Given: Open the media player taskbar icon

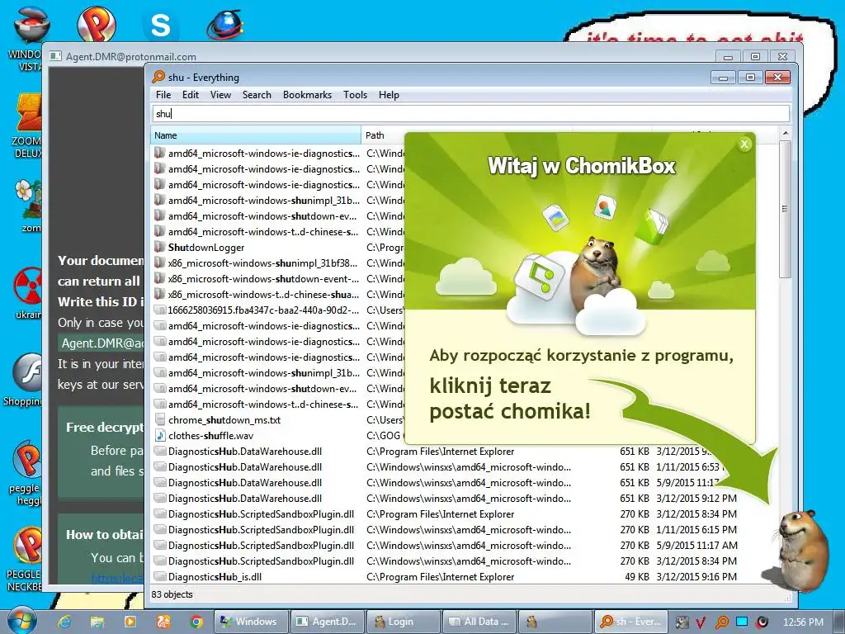Looking at the screenshot, I should click(130, 622).
